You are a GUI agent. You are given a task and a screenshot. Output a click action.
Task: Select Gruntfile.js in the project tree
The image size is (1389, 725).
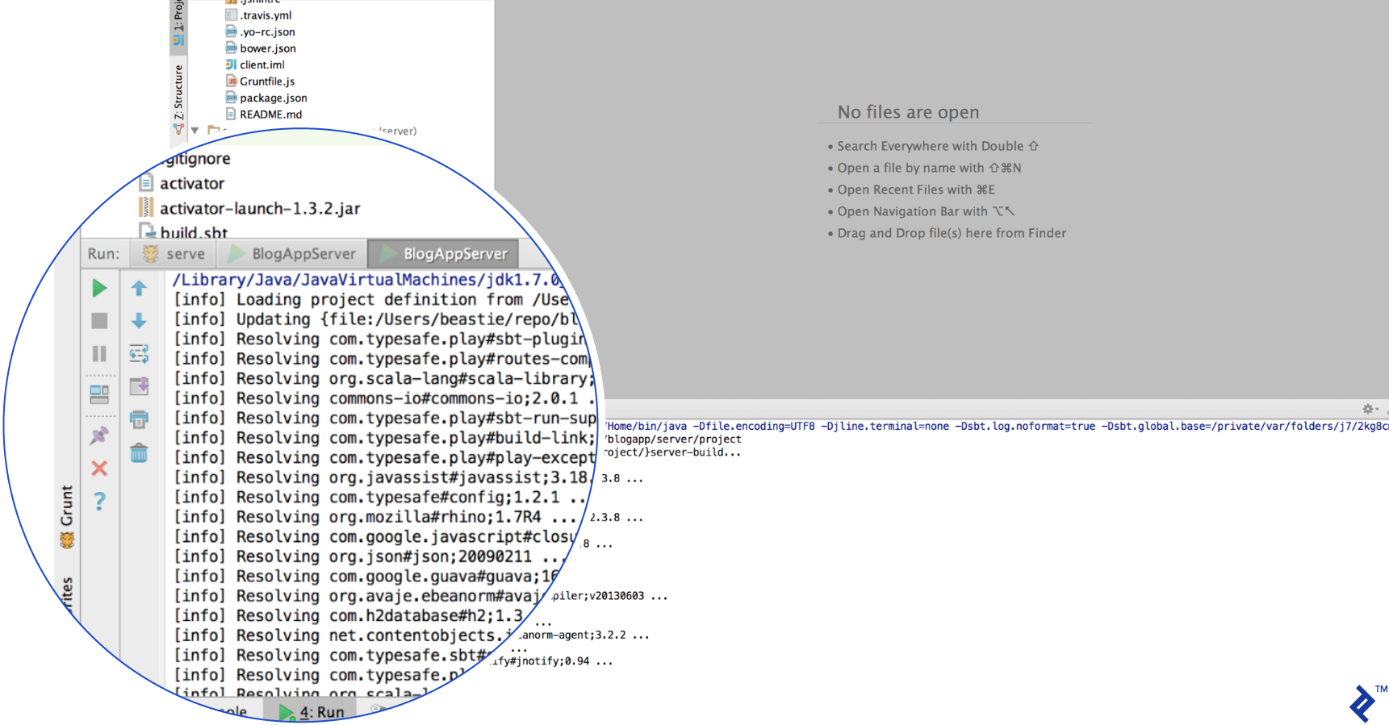(x=266, y=81)
